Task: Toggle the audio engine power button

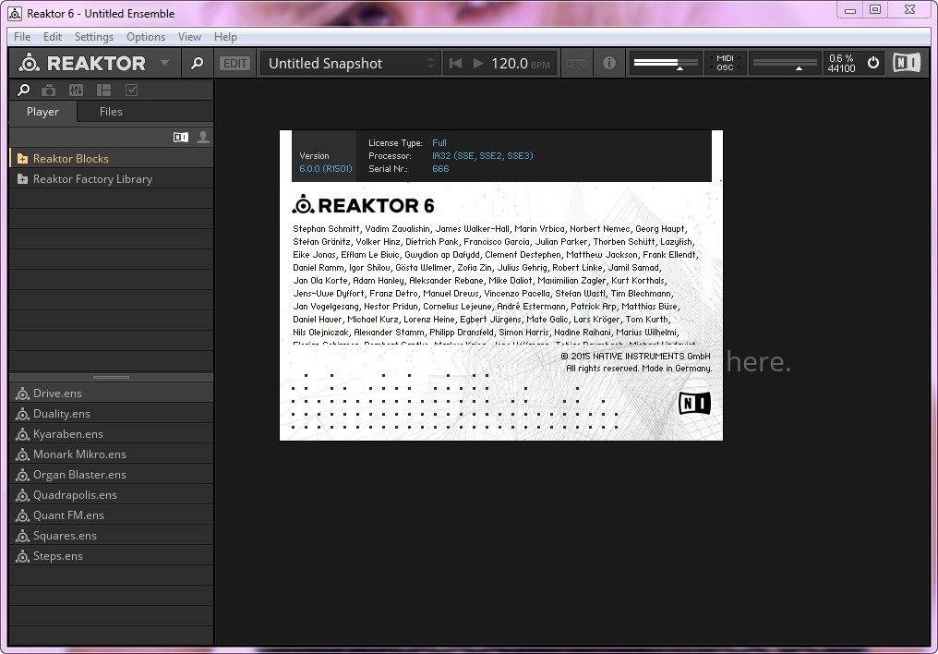Action: coord(873,63)
